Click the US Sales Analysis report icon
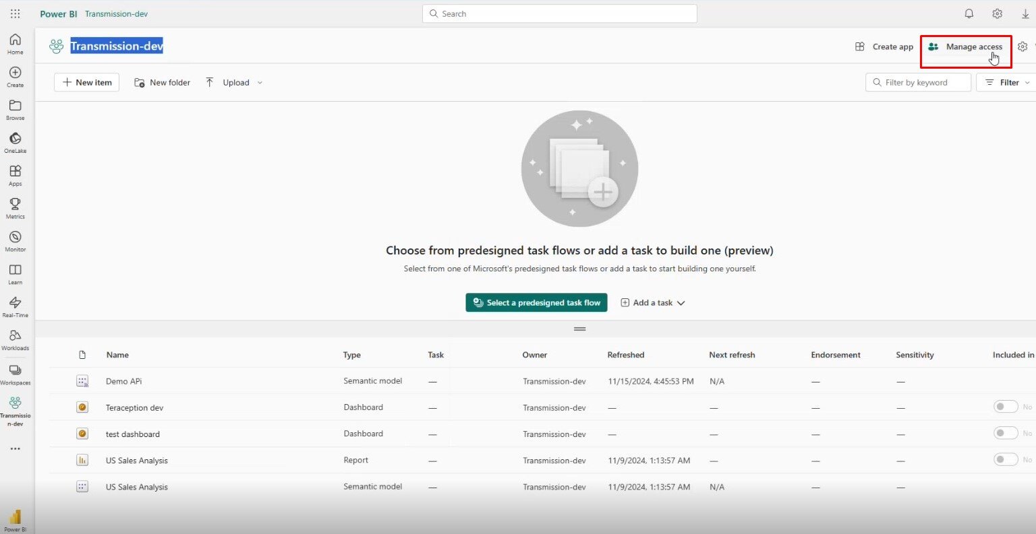1036x534 pixels. pyautogui.click(x=82, y=461)
